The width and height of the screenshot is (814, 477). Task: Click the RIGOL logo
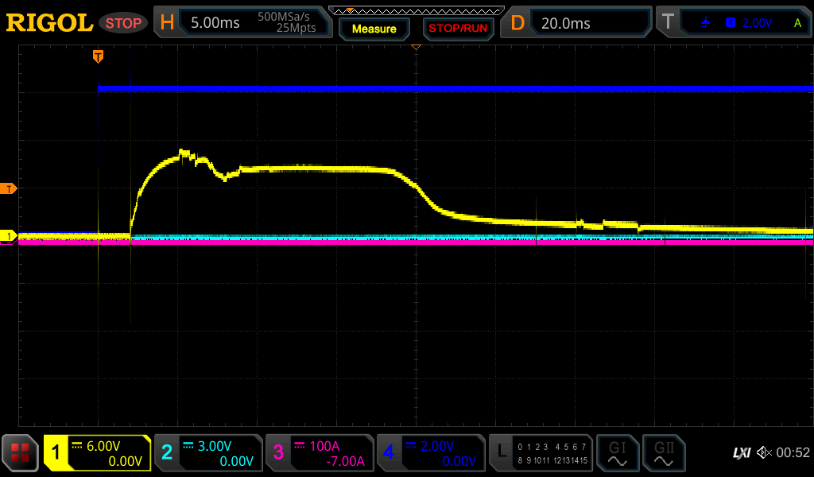(x=49, y=23)
